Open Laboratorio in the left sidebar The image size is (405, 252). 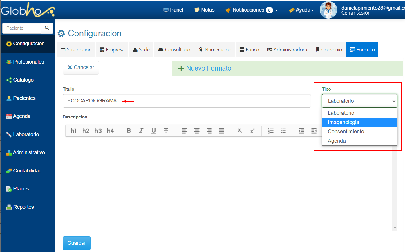tap(26, 134)
